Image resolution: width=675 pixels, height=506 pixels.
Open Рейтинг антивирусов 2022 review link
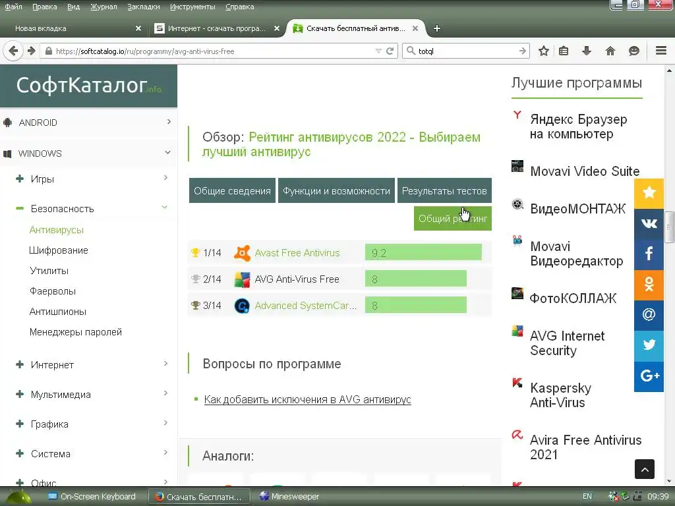[341, 144]
